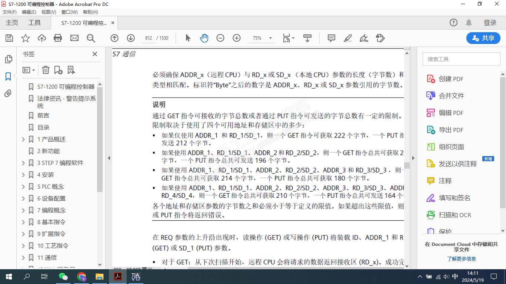The width and height of the screenshot is (506, 284).
Task: Expand the '8 基本指令' bookmark
Action: click(23, 222)
